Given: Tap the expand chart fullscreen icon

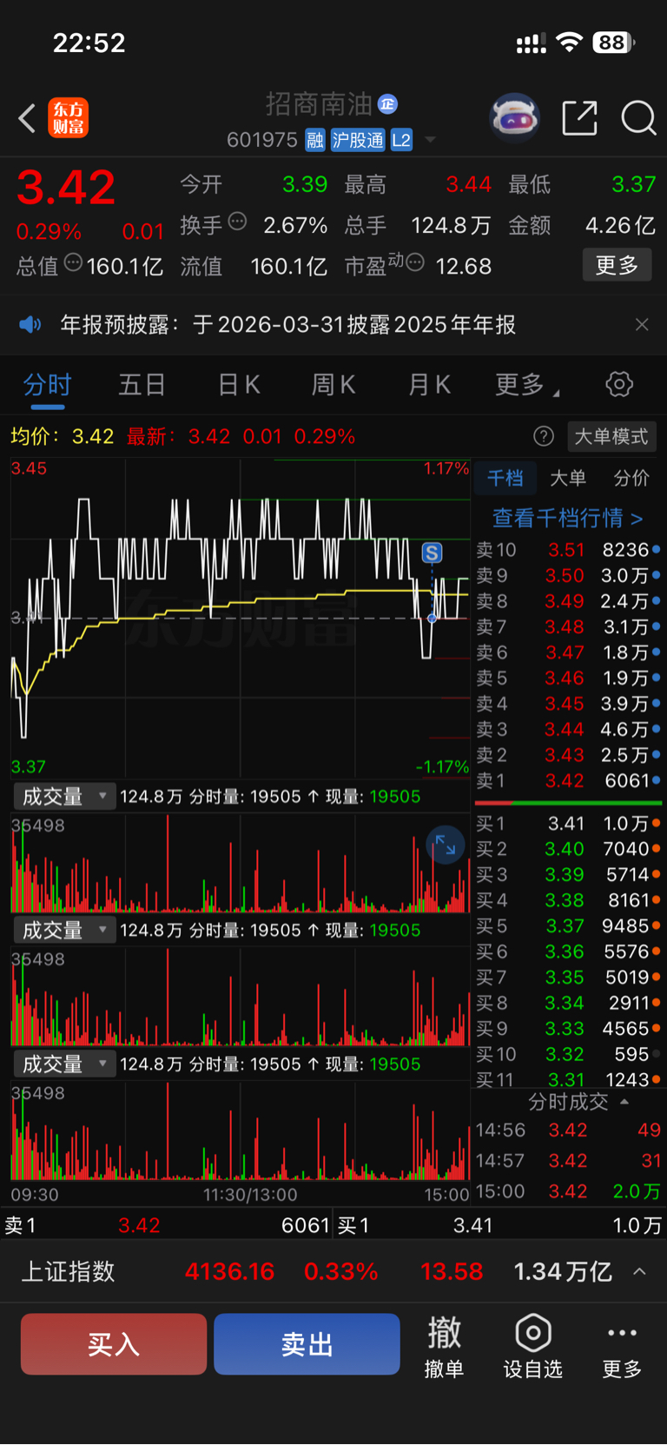Looking at the screenshot, I should click(x=446, y=845).
